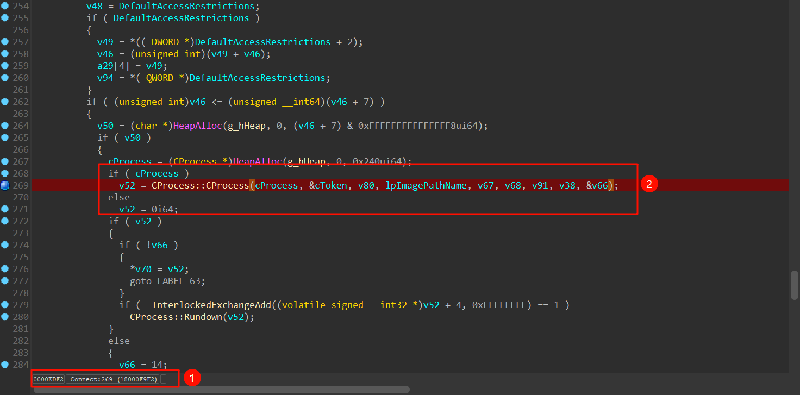
Task: Click the red annotation badge numbered 1
Action: pyautogui.click(x=192, y=378)
